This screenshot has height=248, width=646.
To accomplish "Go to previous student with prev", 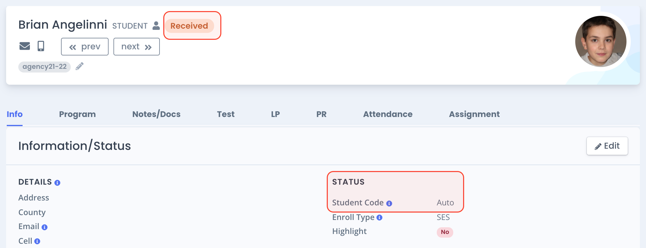I will [85, 47].
